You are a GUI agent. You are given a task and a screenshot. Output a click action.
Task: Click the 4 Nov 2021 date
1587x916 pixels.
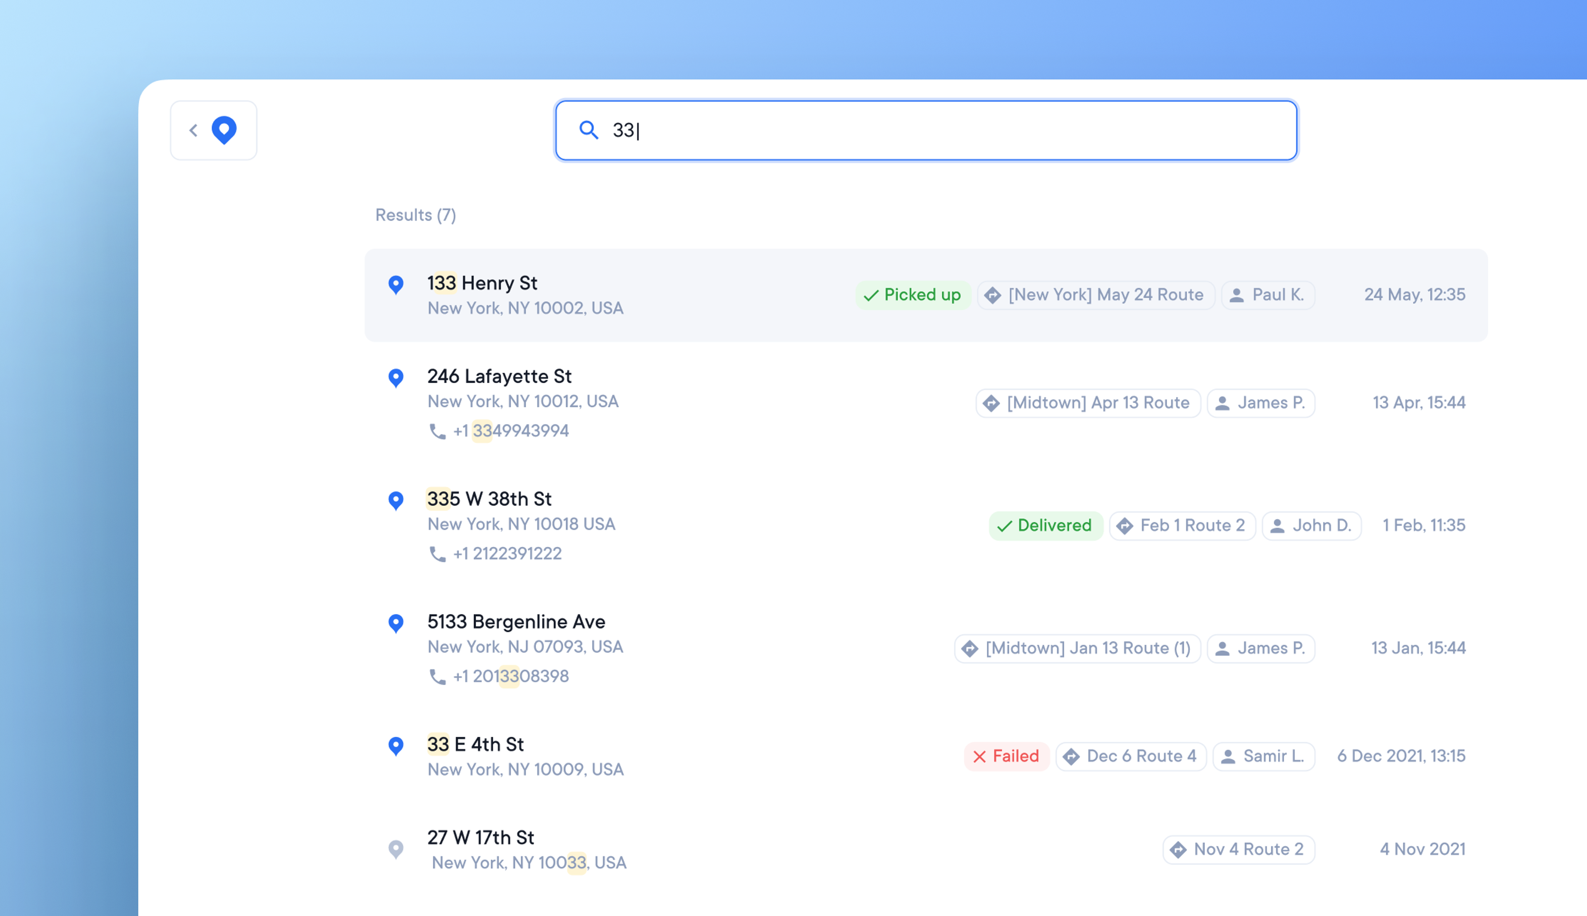pyautogui.click(x=1423, y=849)
